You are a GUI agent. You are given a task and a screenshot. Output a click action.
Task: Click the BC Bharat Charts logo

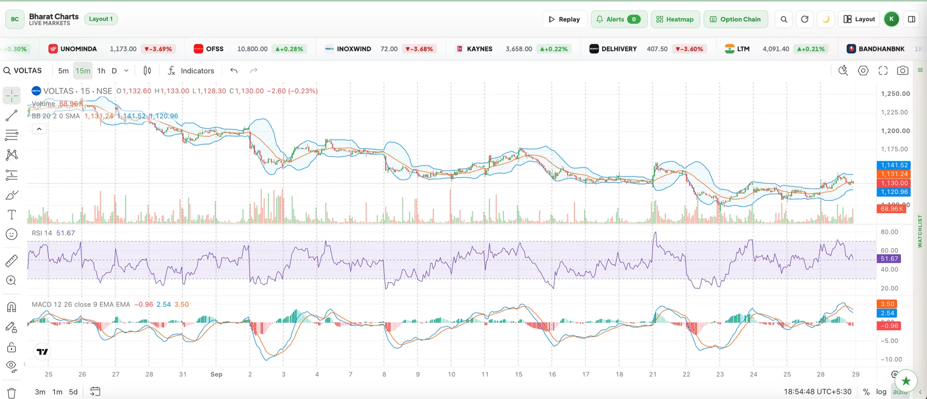click(15, 19)
